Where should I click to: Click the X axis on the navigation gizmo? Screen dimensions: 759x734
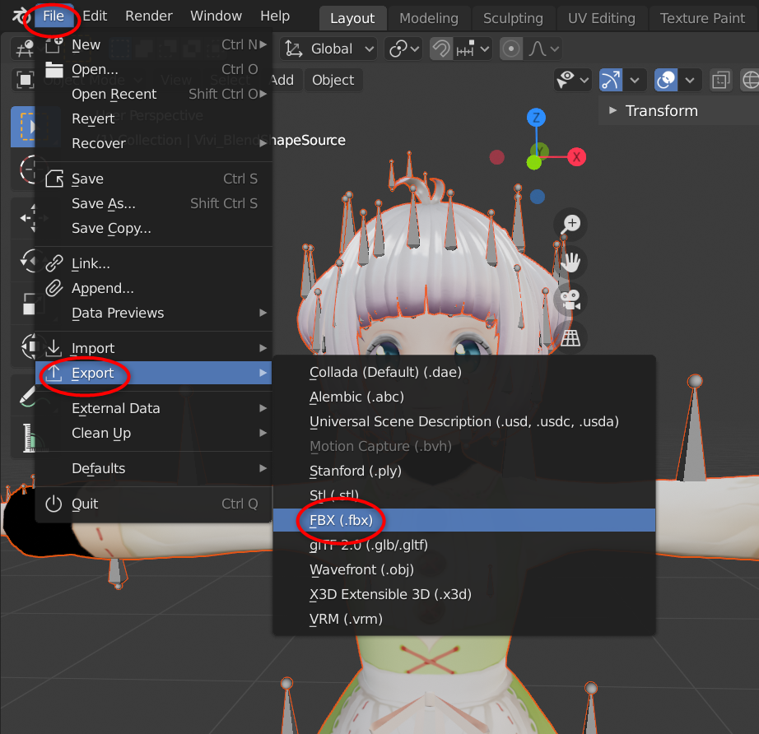click(x=576, y=157)
